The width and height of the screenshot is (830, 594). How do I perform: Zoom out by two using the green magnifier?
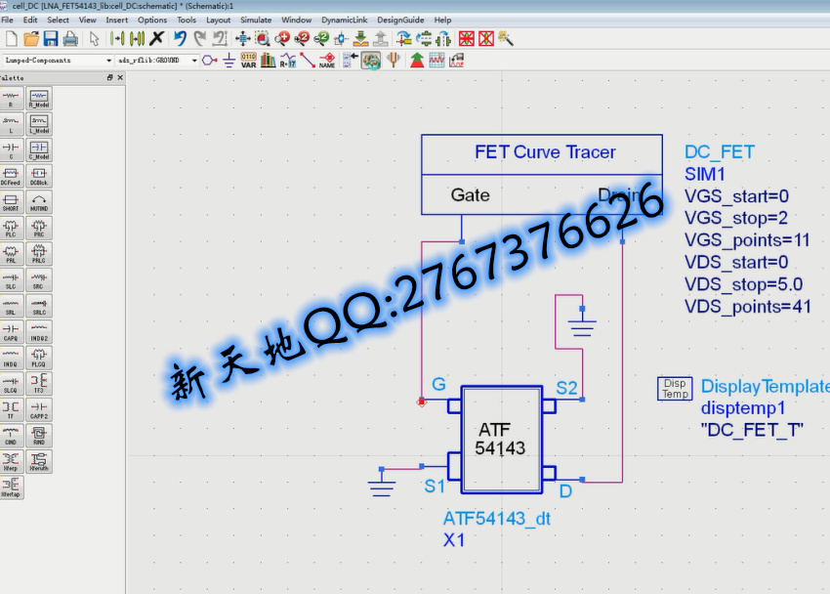coord(321,39)
